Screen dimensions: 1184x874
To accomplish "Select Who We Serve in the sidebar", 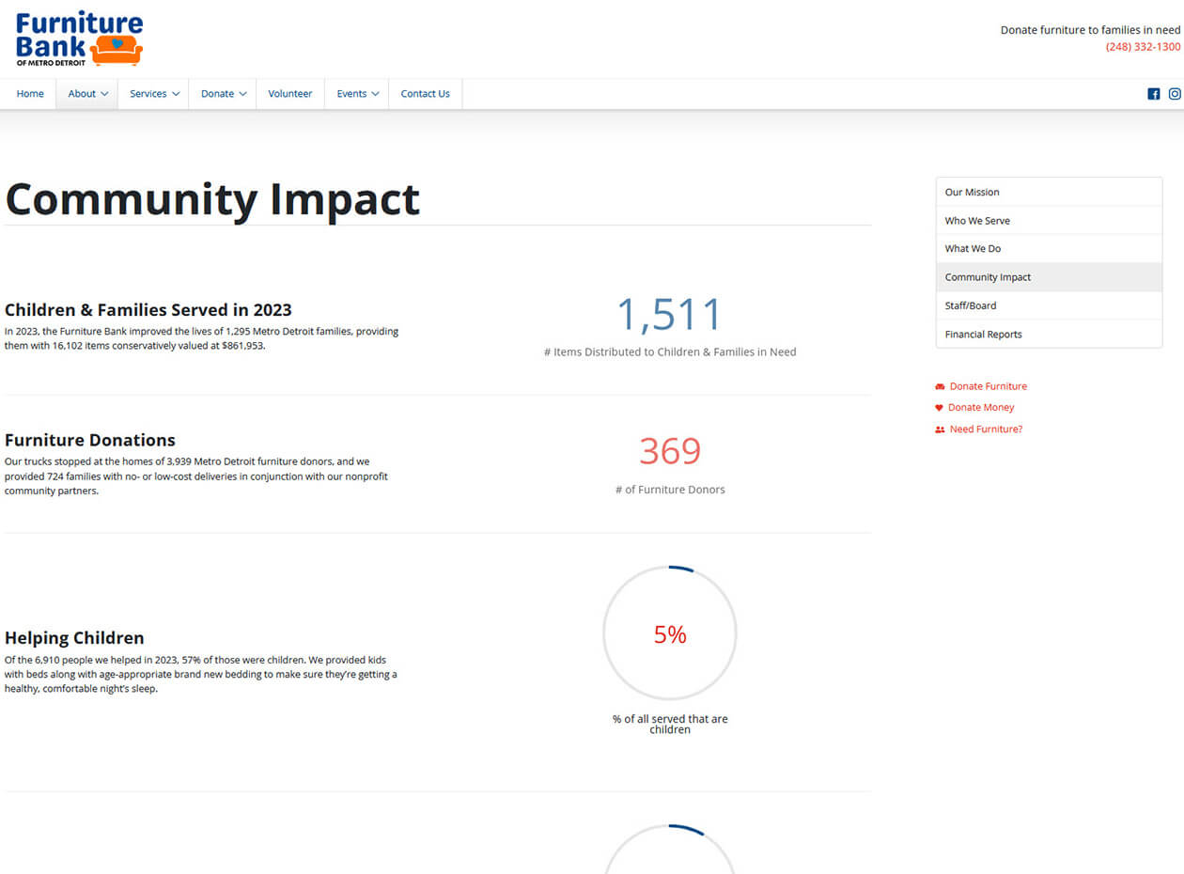I will click(x=977, y=221).
